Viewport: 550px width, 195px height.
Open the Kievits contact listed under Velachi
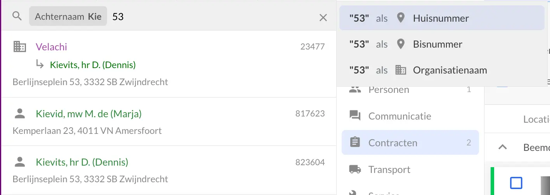(93, 65)
